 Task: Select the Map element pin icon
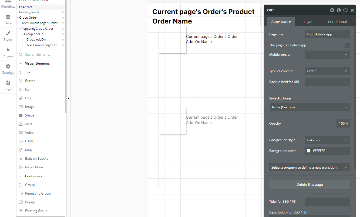pos(21,150)
